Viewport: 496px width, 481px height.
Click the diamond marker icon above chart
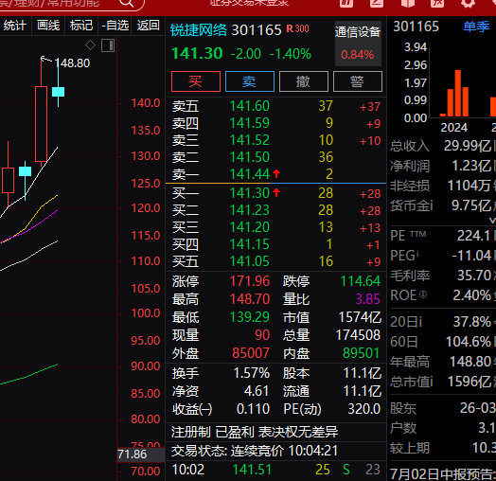pos(91,45)
